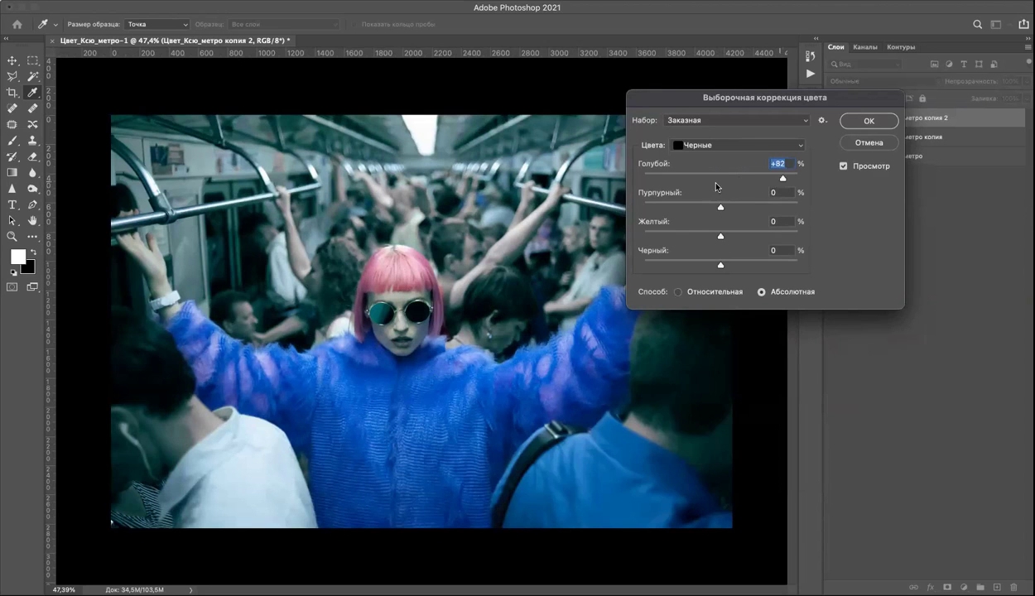The width and height of the screenshot is (1035, 596).
Task: Select the Horizontal Type tool
Action: [x=12, y=204]
